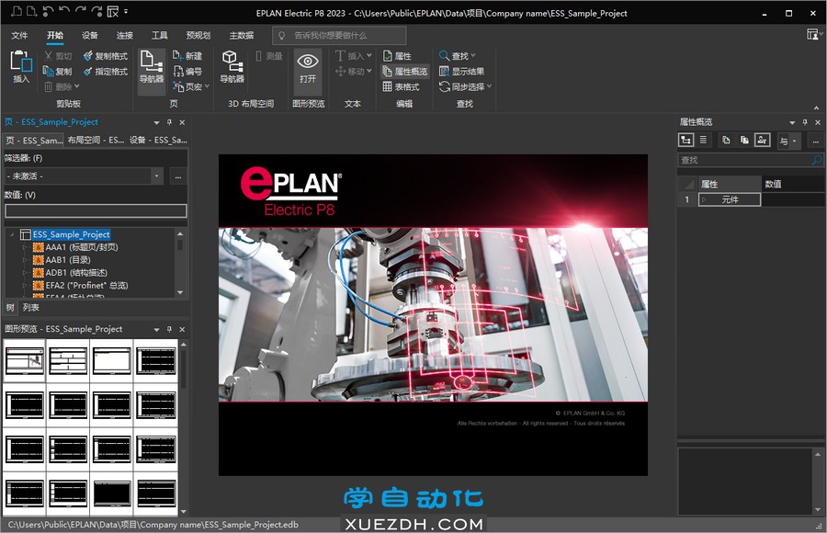Toggle the 属性概览 ribbon button
The image size is (827, 533).
pyautogui.click(x=405, y=72)
